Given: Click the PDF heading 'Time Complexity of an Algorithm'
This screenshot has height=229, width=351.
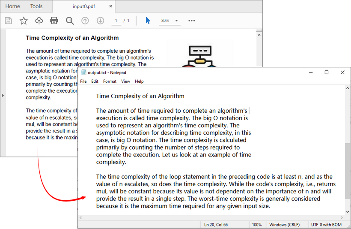Looking at the screenshot, I should click(72, 38).
